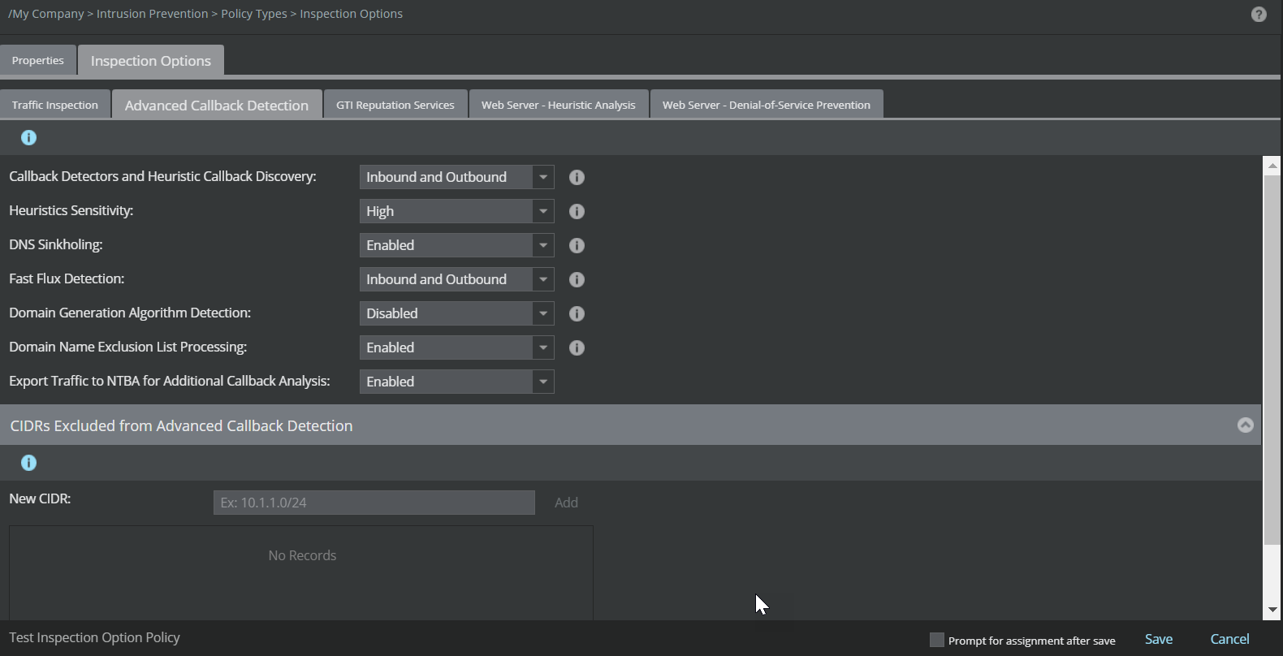The image size is (1283, 656).
Task: Click the vertical scrollbar up arrow
Action: 1272,166
